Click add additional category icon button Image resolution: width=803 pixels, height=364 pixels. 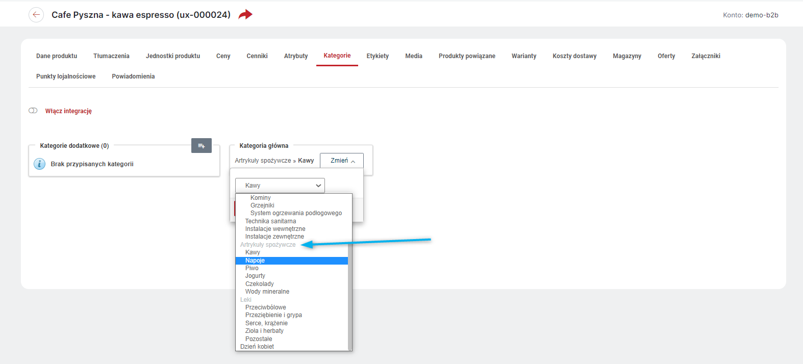click(x=202, y=146)
